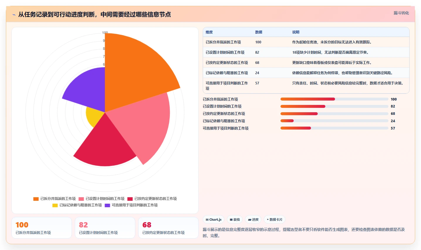Click progress bar for 已按约定更新状态的工作项

click(334, 114)
